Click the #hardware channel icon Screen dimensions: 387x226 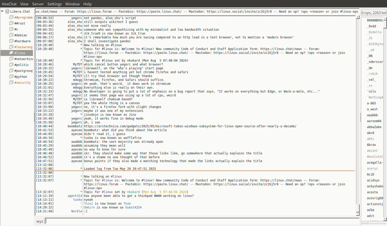[11, 41]
